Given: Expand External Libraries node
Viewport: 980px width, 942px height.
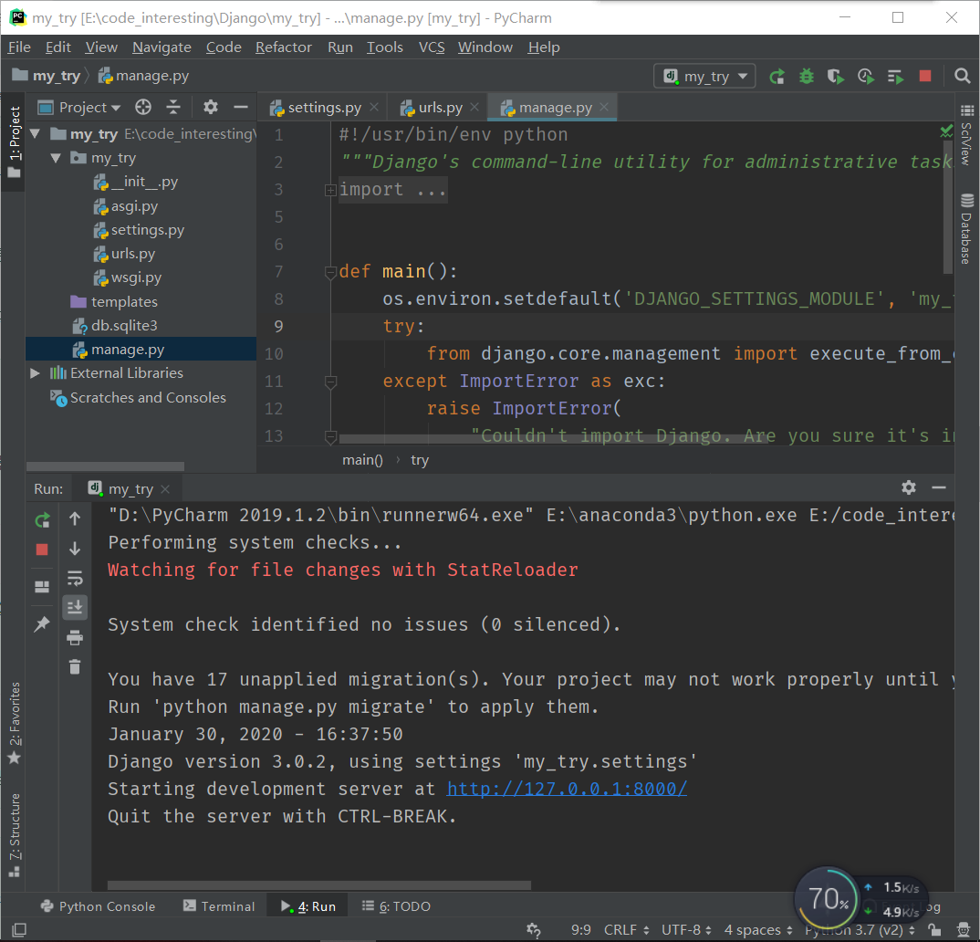Looking at the screenshot, I should (x=35, y=373).
